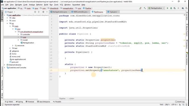Run with coverage icon in toolbar
Image resolution: width=189 pixels, height=106 pixels.
coord(175,8)
